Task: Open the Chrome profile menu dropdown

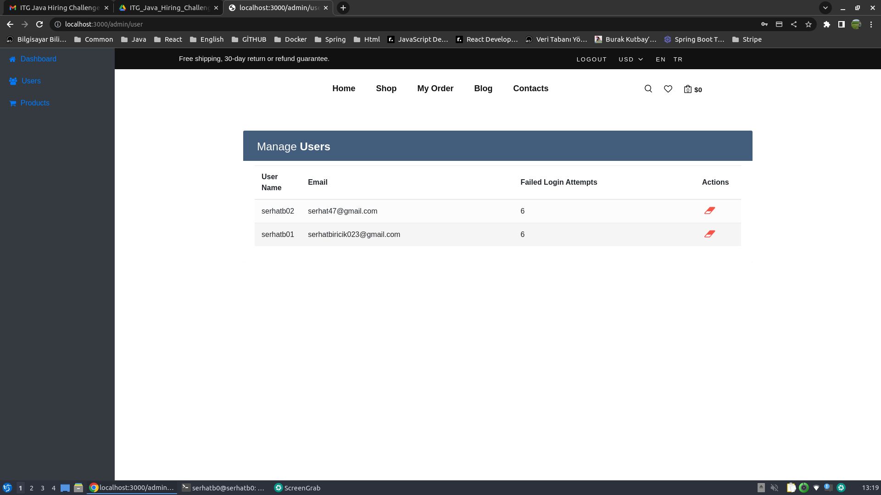Action: [856, 24]
